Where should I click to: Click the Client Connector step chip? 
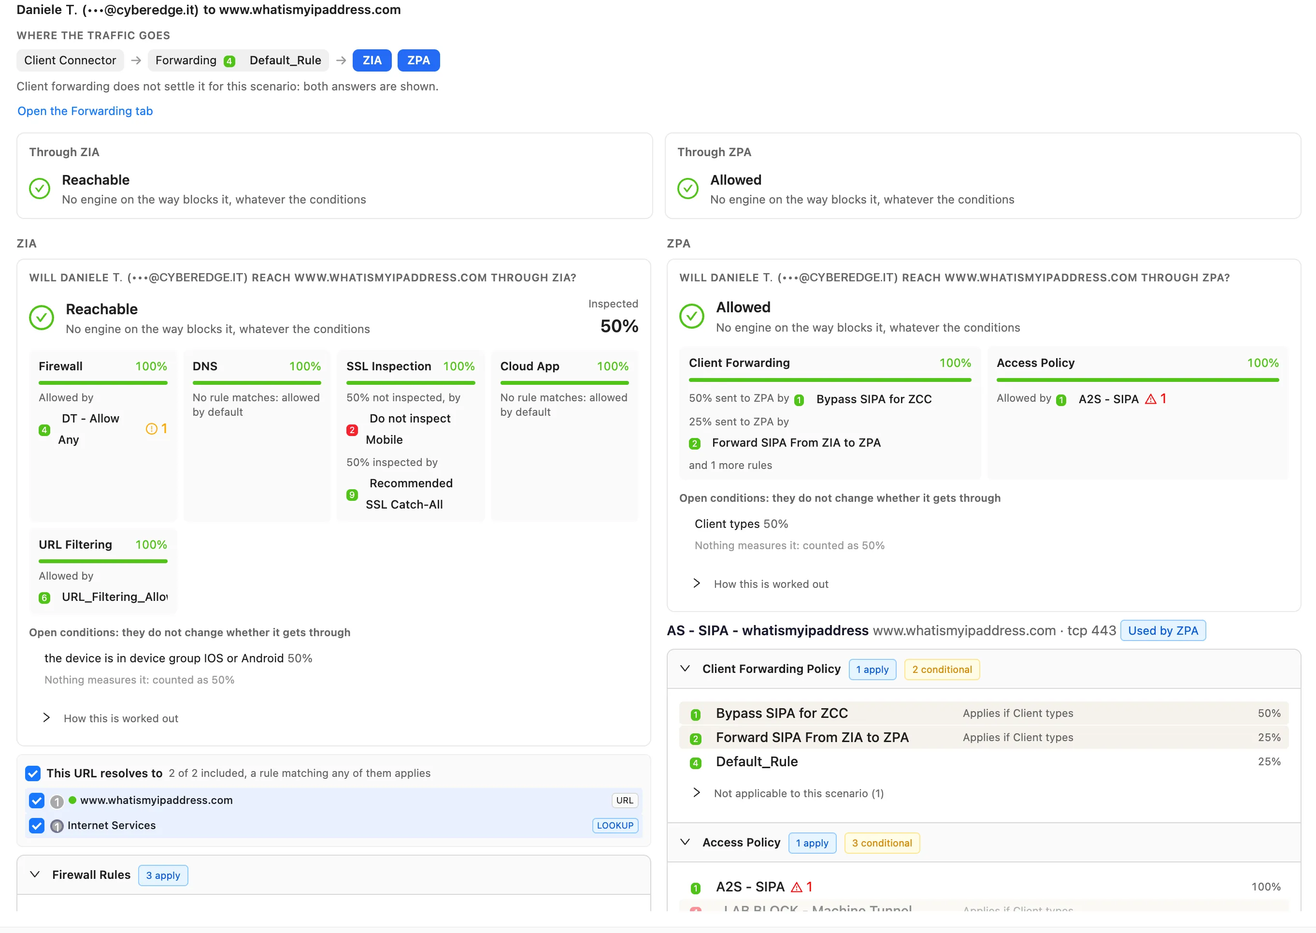(70, 60)
